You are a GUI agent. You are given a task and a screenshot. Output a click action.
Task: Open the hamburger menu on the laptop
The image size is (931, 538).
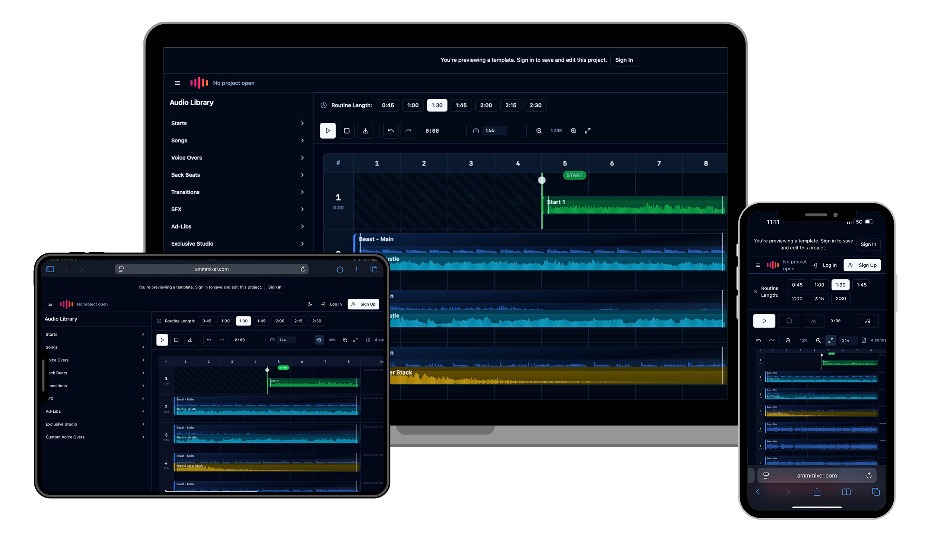pos(177,83)
